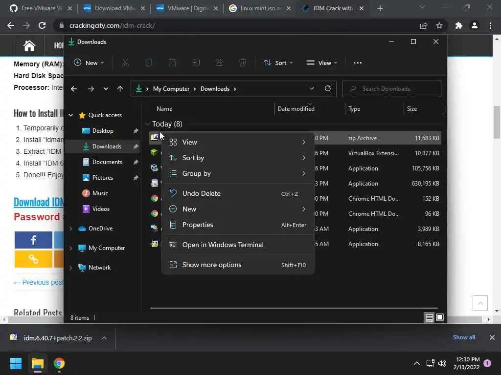Open the volume icon in system tray
Image resolution: width=501 pixels, height=375 pixels.
(442, 363)
